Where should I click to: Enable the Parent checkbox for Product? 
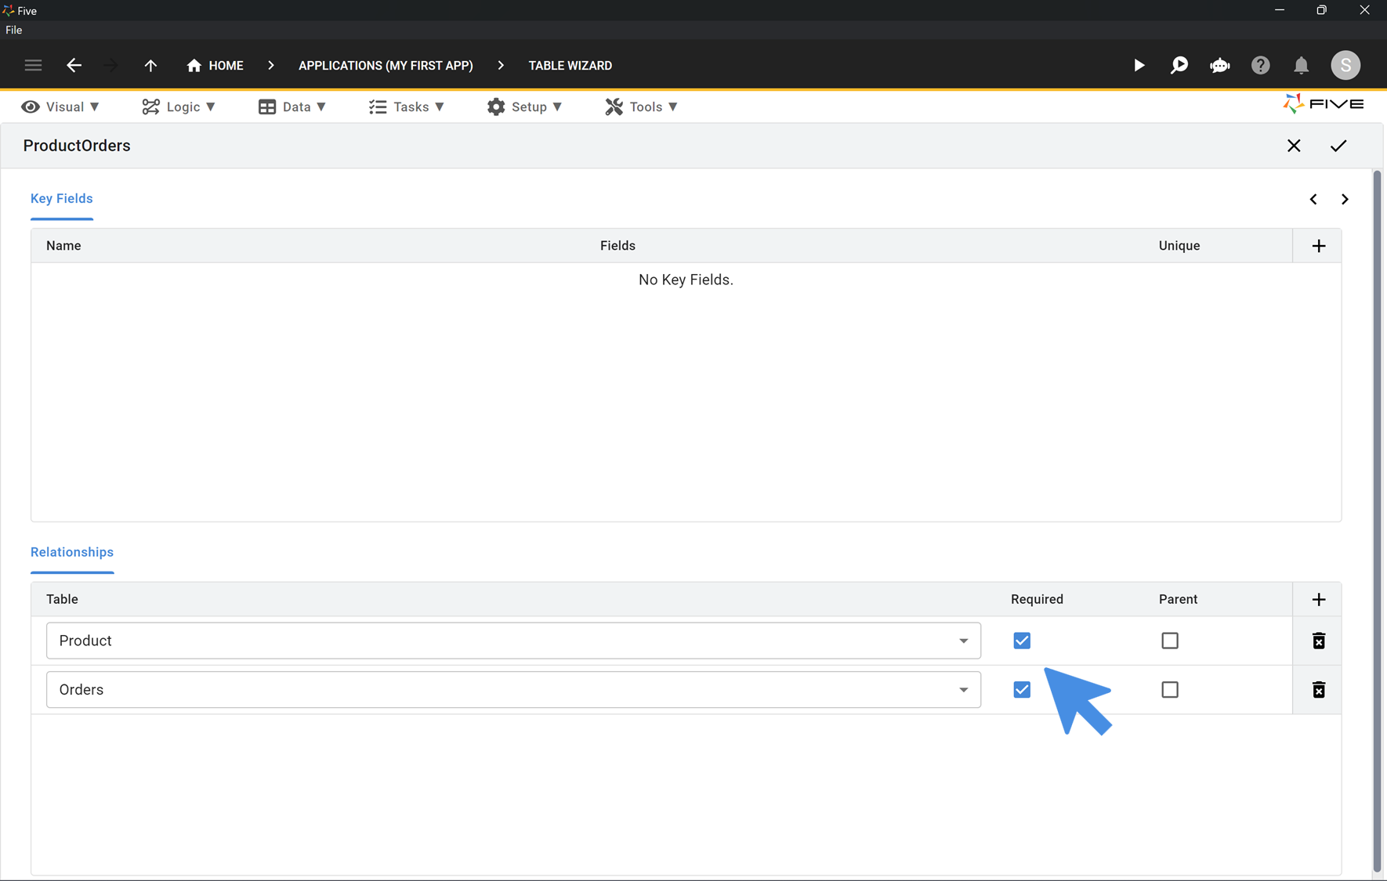click(1170, 640)
